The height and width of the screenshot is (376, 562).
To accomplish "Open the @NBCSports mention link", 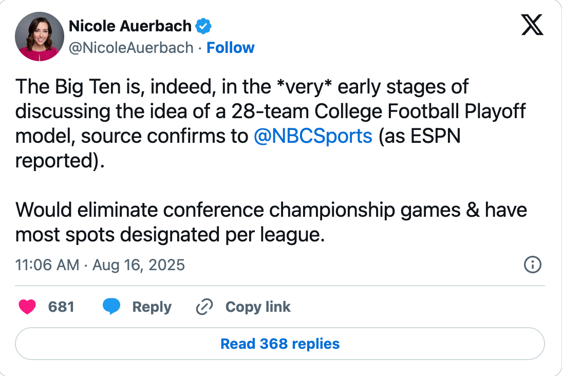I will tap(313, 136).
